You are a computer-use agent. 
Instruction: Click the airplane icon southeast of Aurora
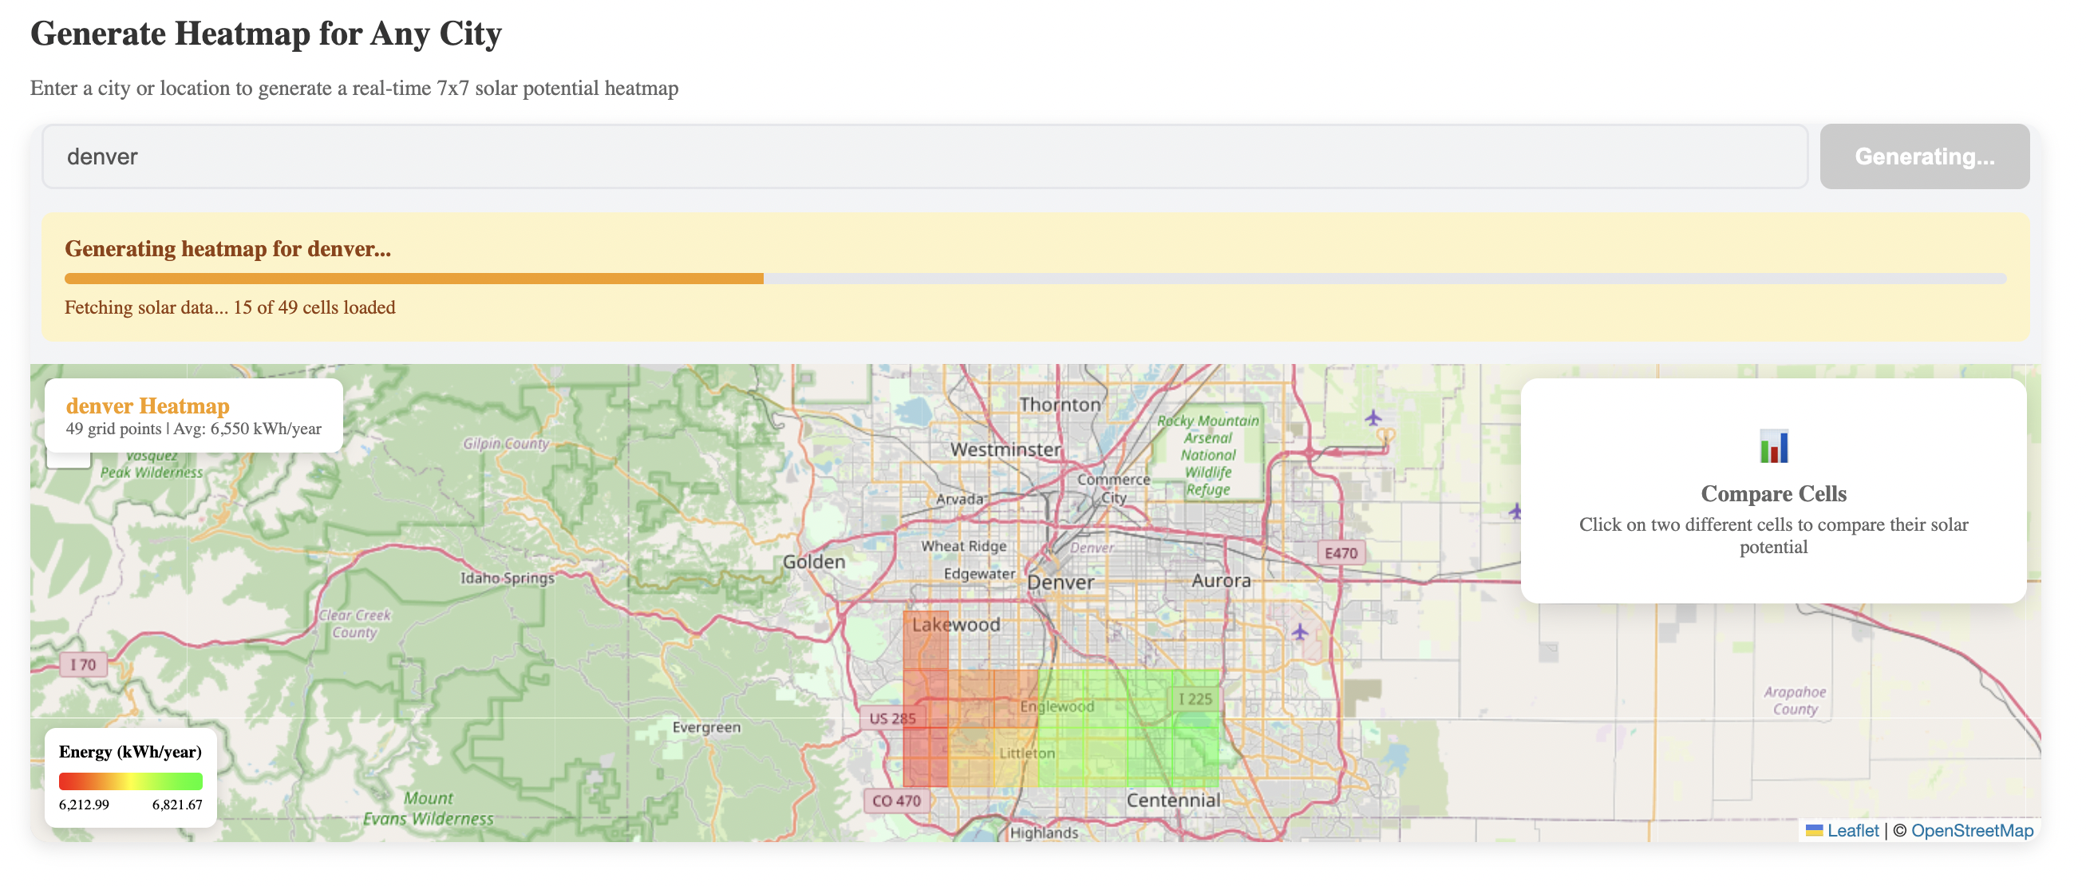click(1300, 631)
